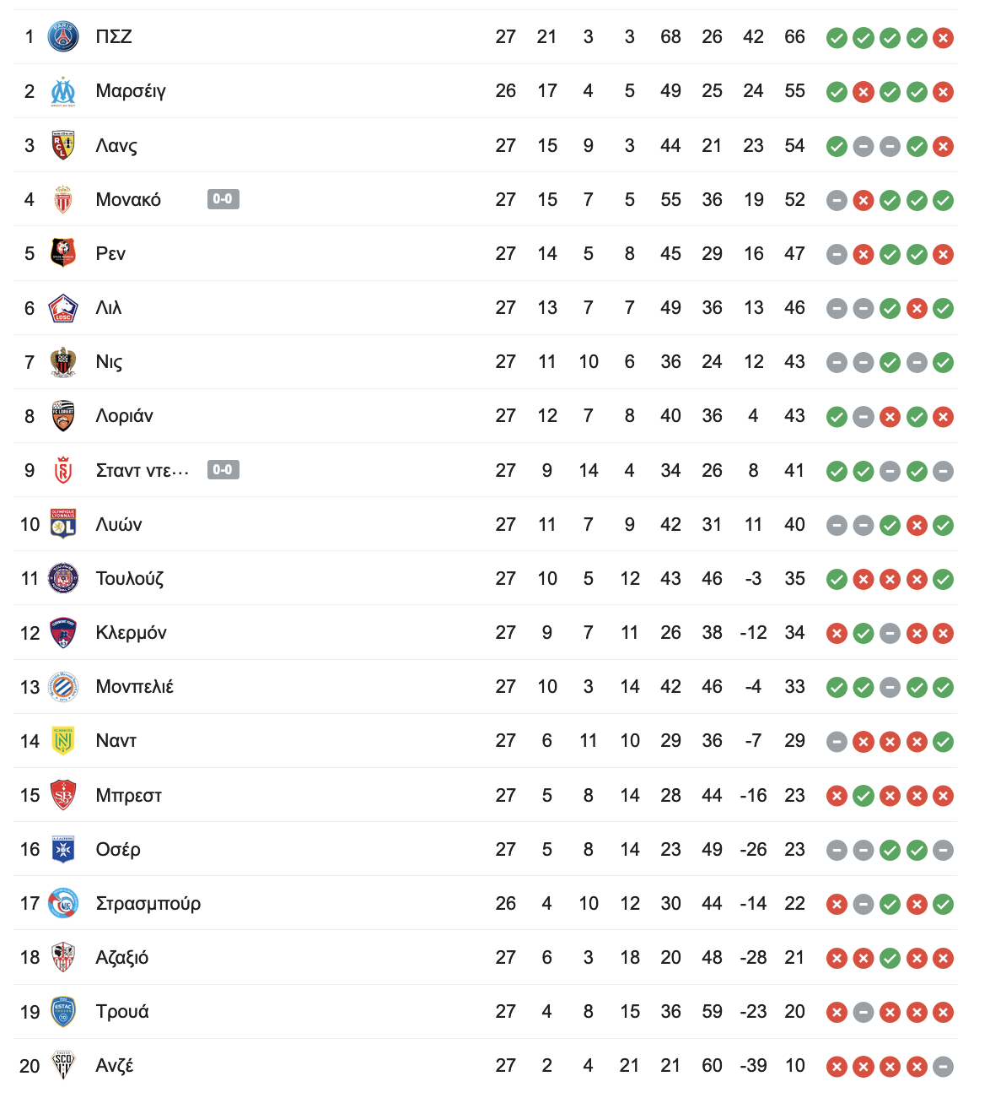Click the gray draw icon in Ανζέ row
990x1114 pixels.
click(944, 1067)
